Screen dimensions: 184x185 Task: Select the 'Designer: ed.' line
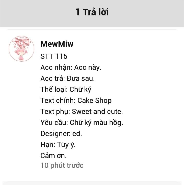tap(61, 134)
